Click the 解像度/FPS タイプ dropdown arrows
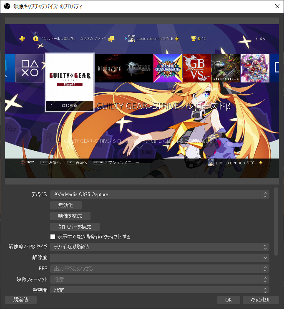Image resolution: width=284 pixels, height=309 pixels. coord(265,247)
